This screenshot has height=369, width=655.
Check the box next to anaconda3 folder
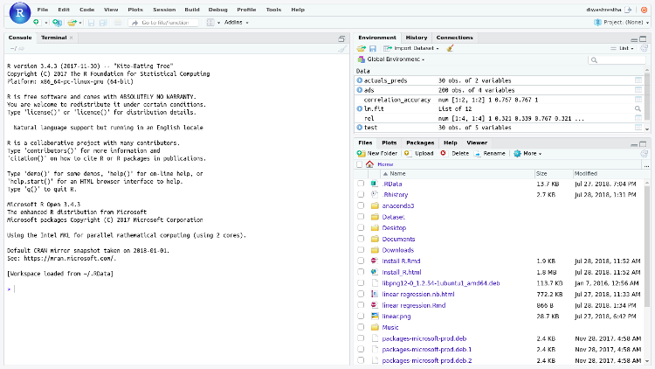[x=361, y=205]
